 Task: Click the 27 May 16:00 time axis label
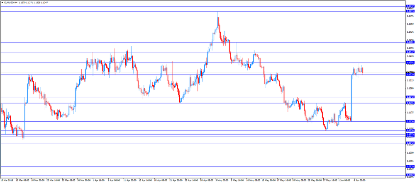pos(330,181)
